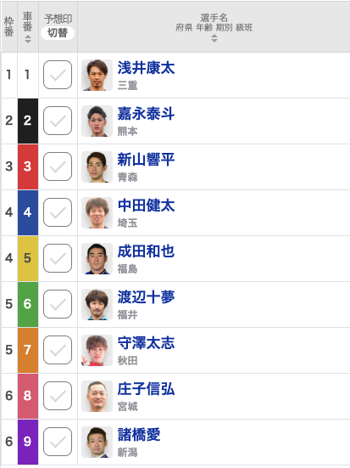Open 守澤太志 player profile link

[146, 343]
